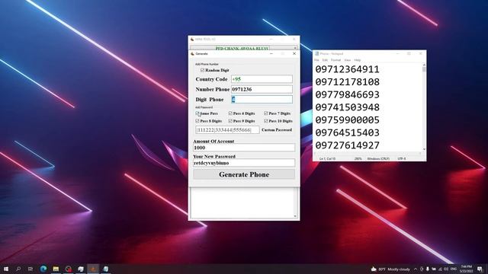Click the Notepad vertical scrollbar thumb
The height and width of the screenshot is (274, 488).
pyautogui.click(x=424, y=69)
